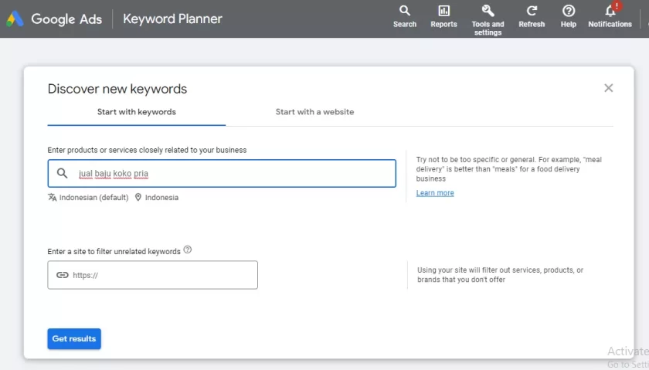Image resolution: width=649 pixels, height=370 pixels.
Task: Click the keyword input containing jual baju koko pria
Action: coord(222,173)
